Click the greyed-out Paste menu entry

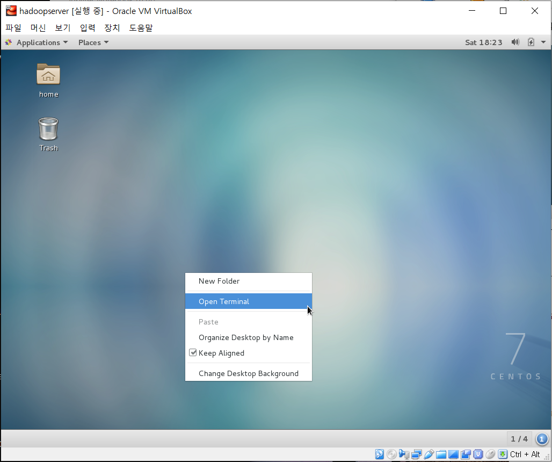(249, 322)
